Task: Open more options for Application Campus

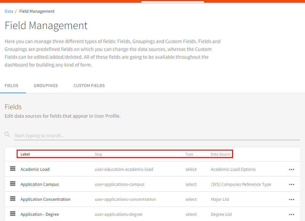Action: click(x=291, y=184)
